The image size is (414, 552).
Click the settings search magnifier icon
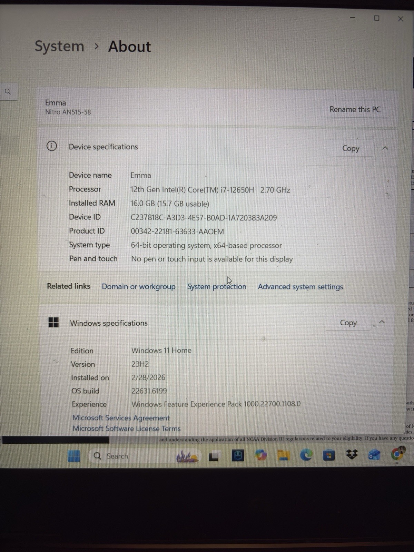(8, 91)
